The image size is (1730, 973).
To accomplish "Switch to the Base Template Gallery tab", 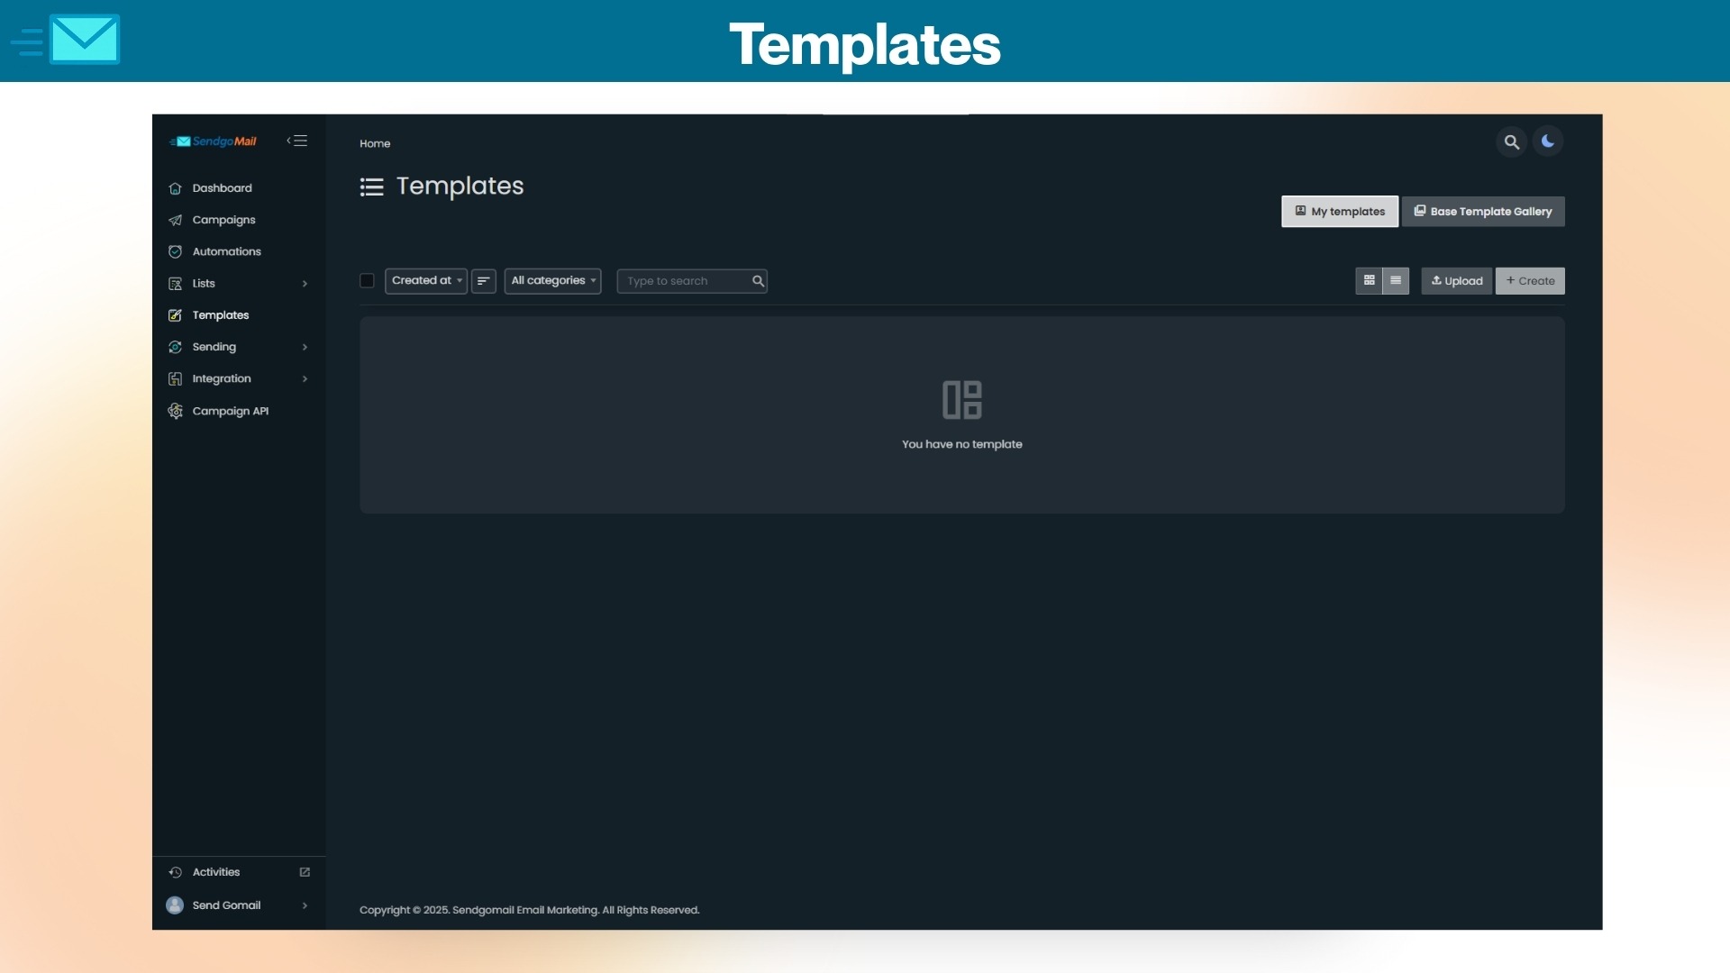I will [x=1482, y=212].
